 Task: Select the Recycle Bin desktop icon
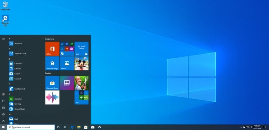(x=5, y=6)
